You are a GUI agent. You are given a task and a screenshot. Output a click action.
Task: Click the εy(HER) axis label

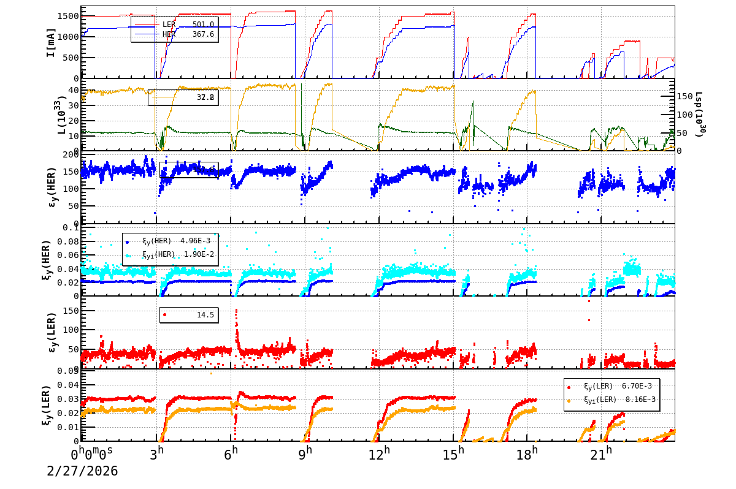pos(52,188)
